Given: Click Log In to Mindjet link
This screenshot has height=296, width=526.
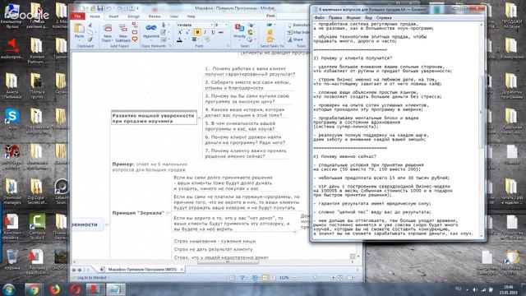Looking at the screenshot, I should [91, 278].
